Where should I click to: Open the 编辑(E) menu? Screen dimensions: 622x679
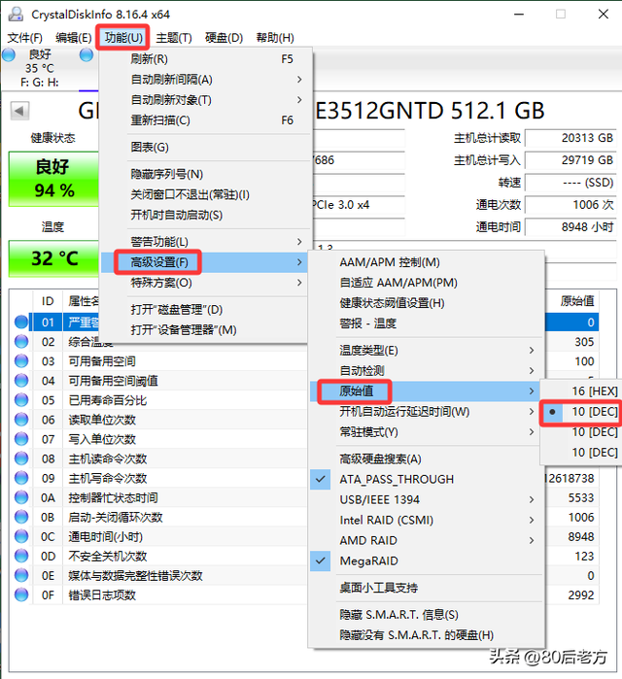pos(73,38)
